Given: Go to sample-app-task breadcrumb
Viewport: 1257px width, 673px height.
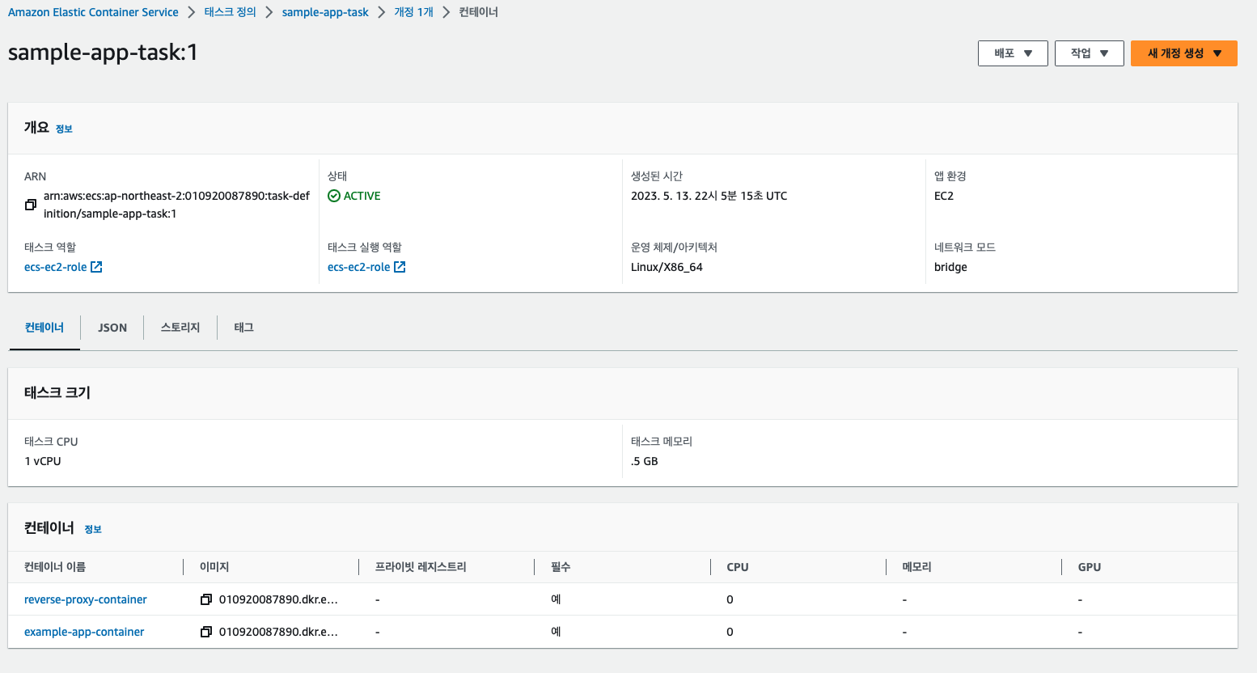Looking at the screenshot, I should pos(325,12).
